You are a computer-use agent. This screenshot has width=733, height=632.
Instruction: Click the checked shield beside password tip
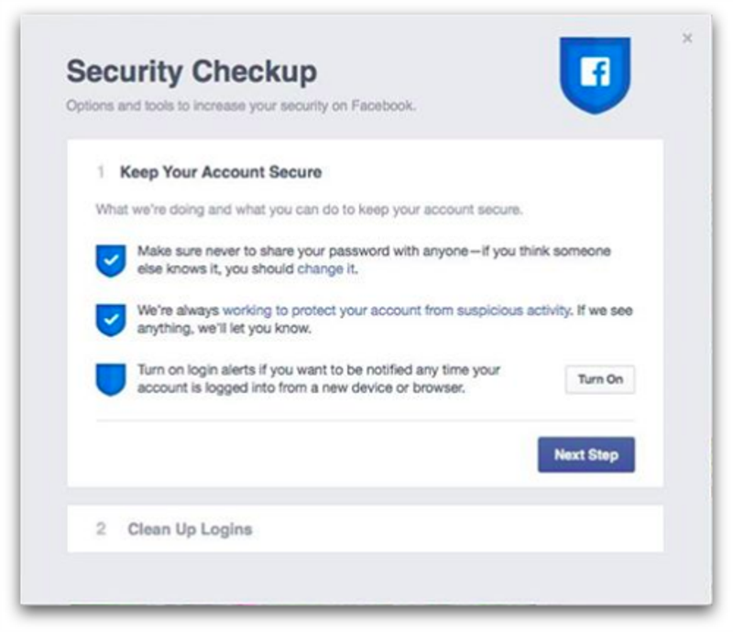pyautogui.click(x=111, y=261)
